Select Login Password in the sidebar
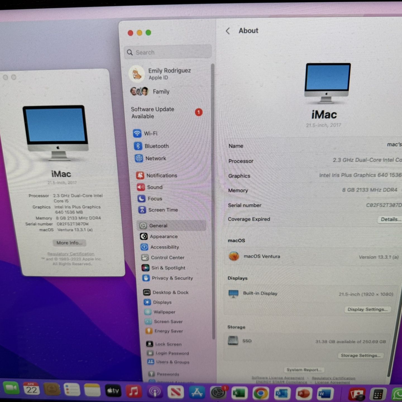This screenshot has width=402, height=402. pyautogui.click(x=168, y=353)
